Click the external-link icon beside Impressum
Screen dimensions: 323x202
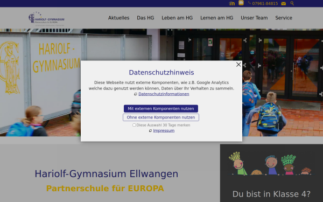point(150,131)
